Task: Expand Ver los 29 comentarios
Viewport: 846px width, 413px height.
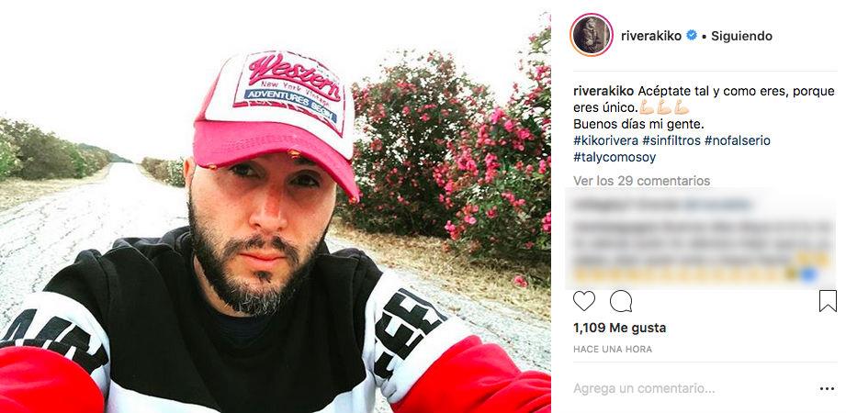Action: point(641,181)
